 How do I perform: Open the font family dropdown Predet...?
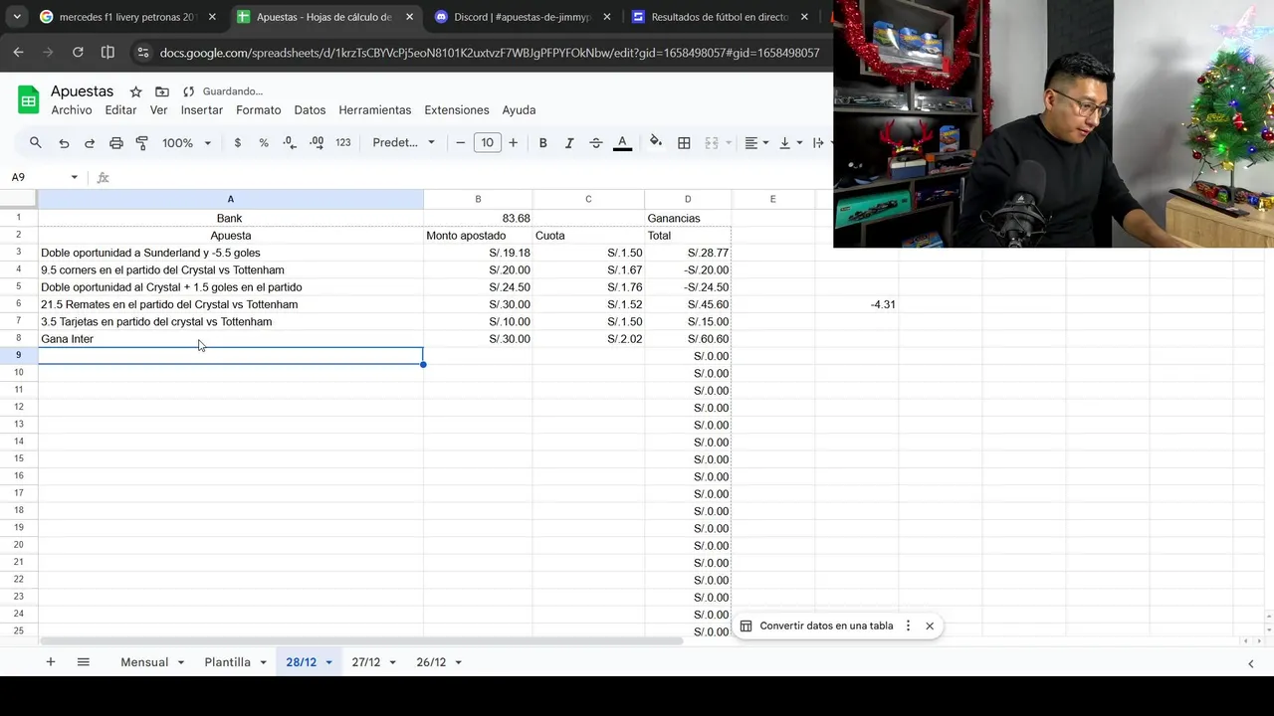[403, 143]
